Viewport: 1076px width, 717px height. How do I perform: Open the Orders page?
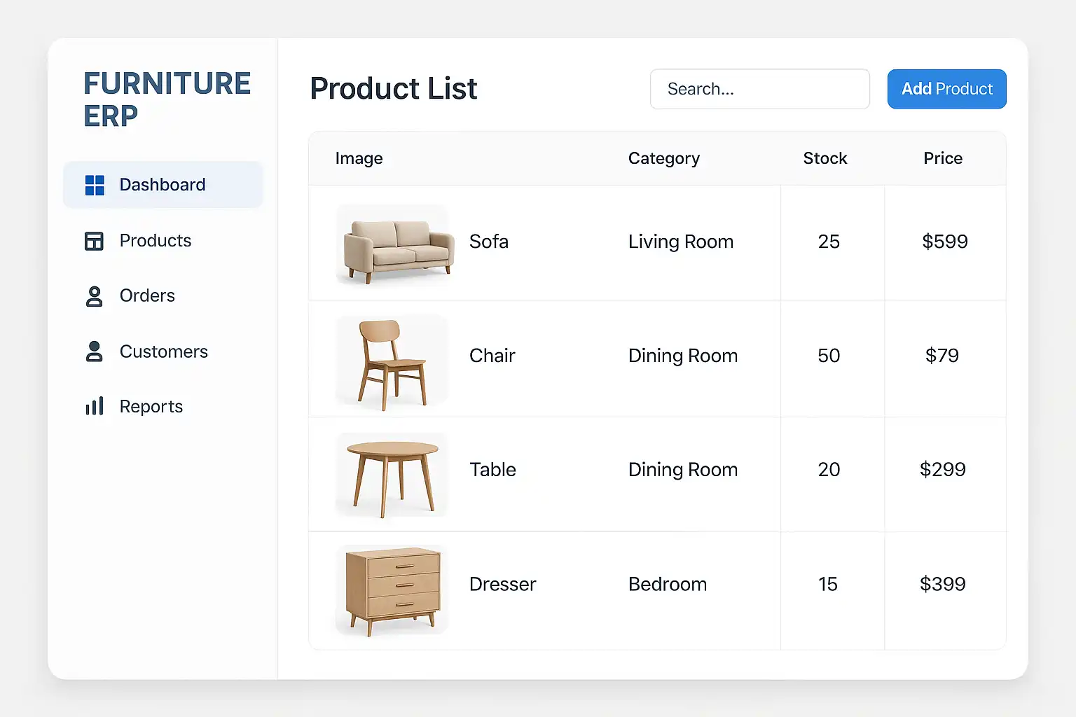147,296
